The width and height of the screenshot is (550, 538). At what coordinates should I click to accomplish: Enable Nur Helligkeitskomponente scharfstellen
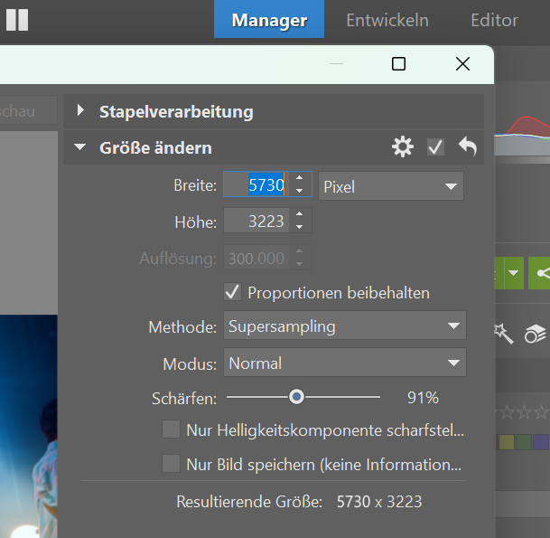tap(171, 430)
